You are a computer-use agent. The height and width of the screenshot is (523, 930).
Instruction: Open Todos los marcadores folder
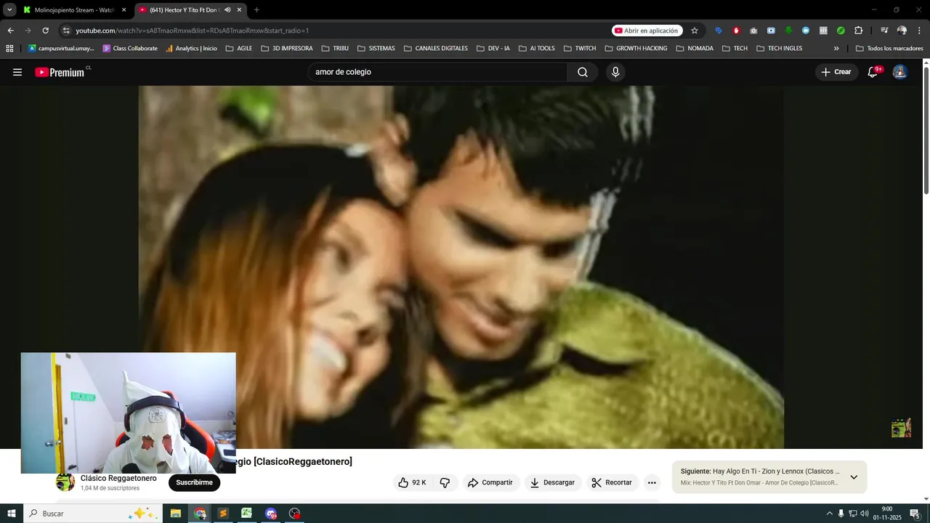[x=889, y=49]
